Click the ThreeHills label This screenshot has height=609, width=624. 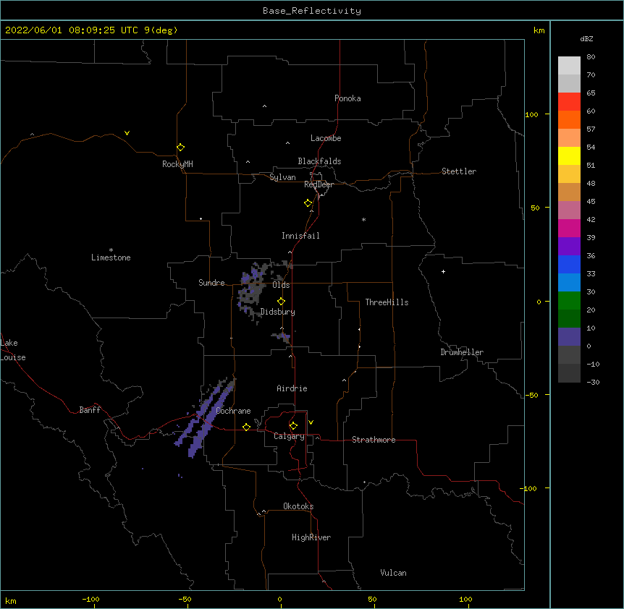click(387, 302)
